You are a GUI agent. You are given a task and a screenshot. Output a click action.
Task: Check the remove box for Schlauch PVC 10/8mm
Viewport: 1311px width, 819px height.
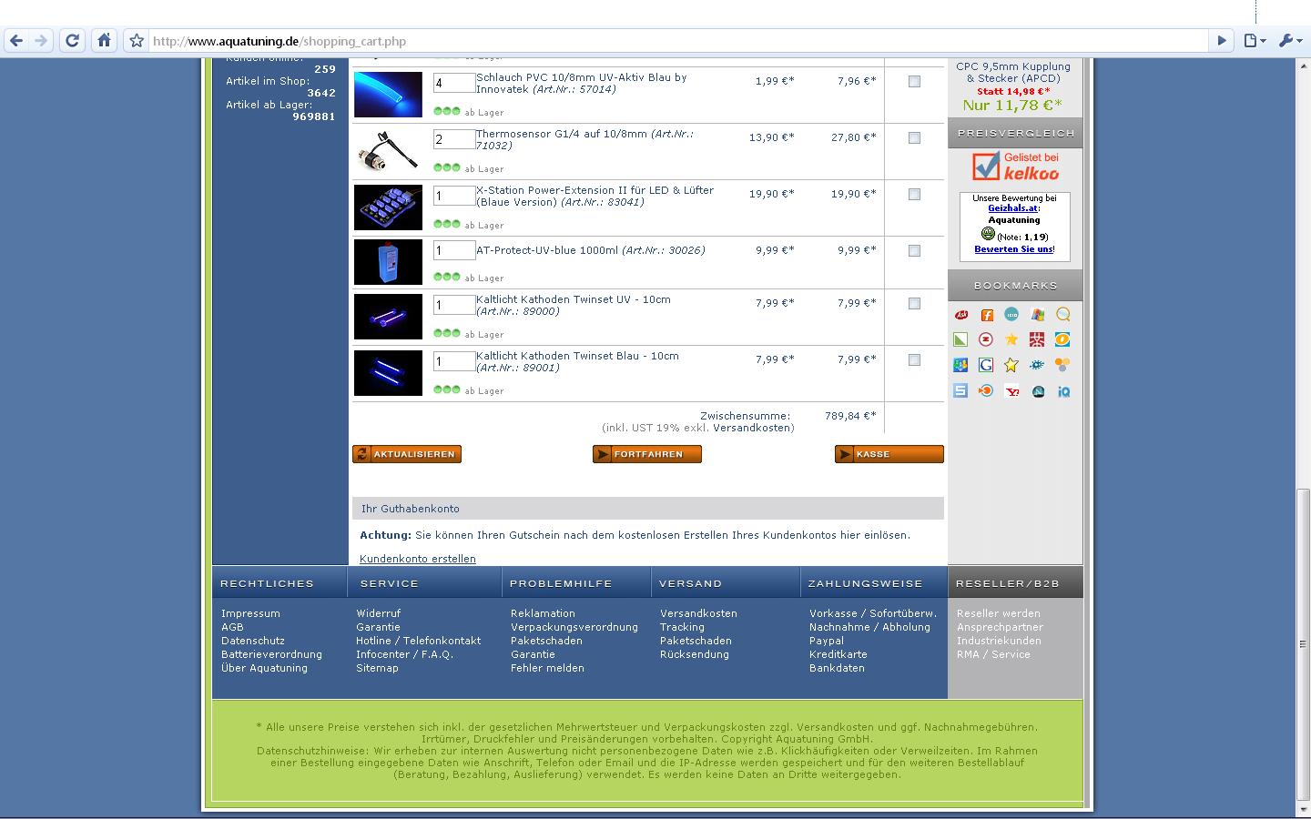(x=914, y=81)
